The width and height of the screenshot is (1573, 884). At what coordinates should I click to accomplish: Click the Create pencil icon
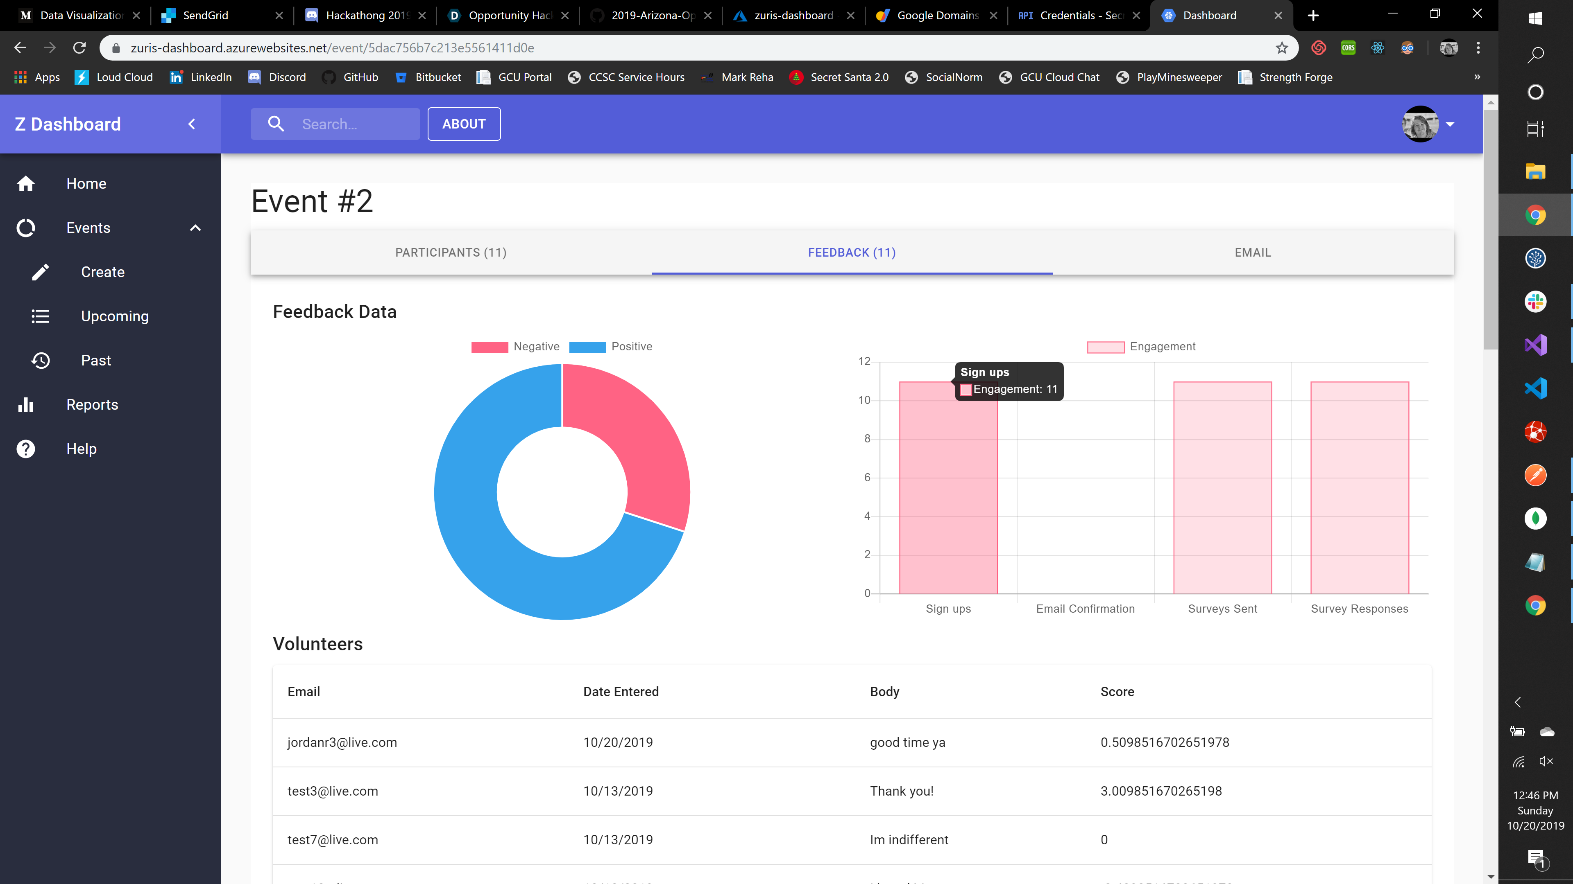coord(40,272)
